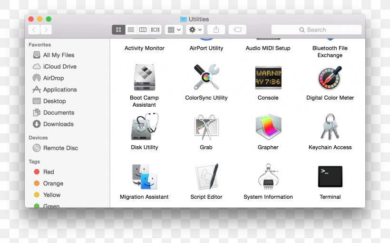Launch the Terminal icon
Image resolution: width=390 pixels, height=243 pixels.
tap(330, 176)
